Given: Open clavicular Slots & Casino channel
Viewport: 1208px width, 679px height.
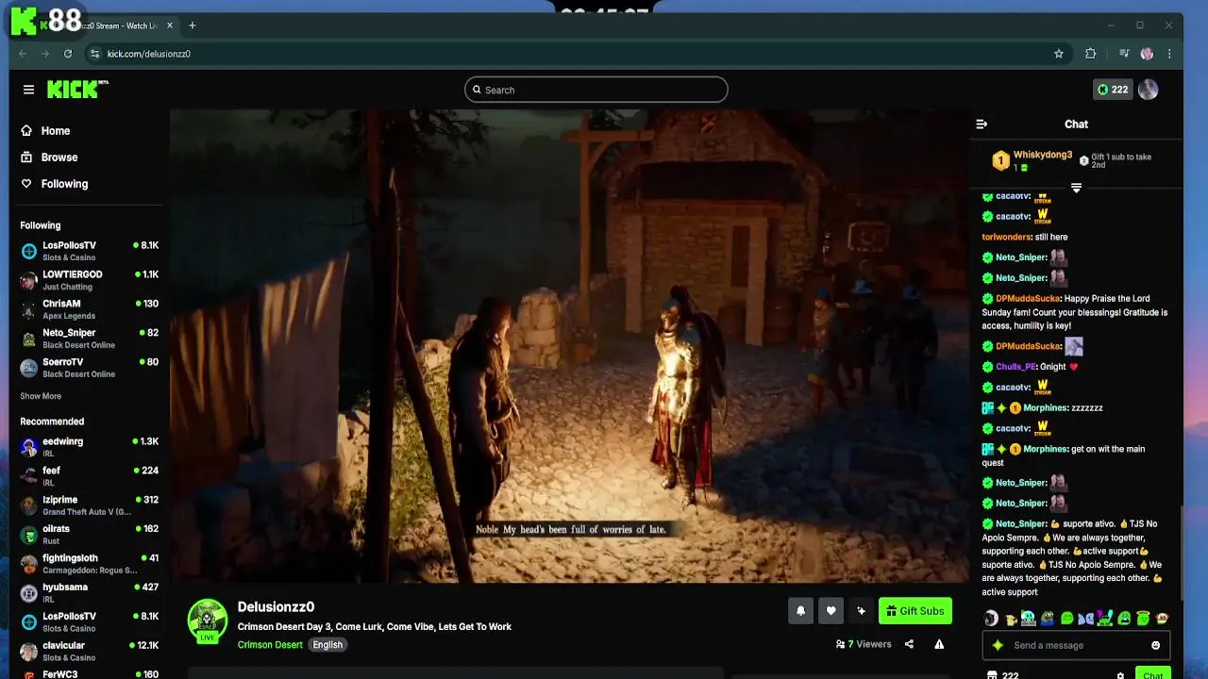Looking at the screenshot, I should (89, 652).
